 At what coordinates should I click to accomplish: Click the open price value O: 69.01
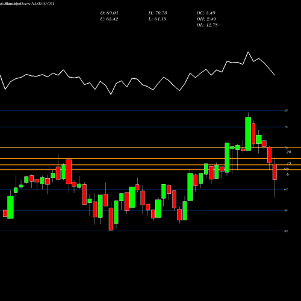click(109, 13)
